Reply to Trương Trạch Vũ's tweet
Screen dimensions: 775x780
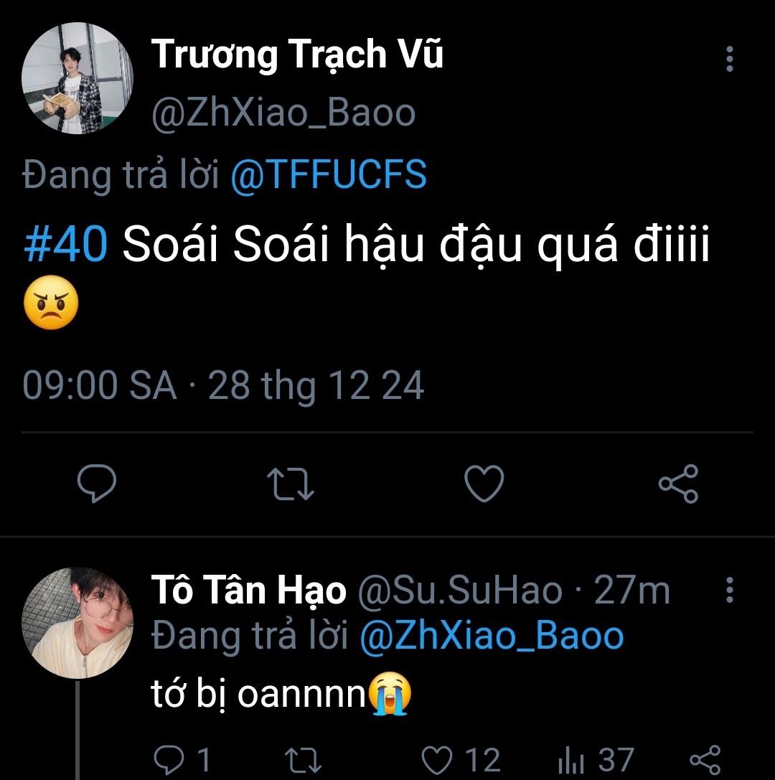click(x=97, y=484)
